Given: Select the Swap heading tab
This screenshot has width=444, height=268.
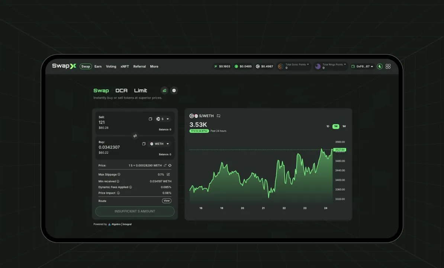Looking at the screenshot, I should (x=101, y=91).
